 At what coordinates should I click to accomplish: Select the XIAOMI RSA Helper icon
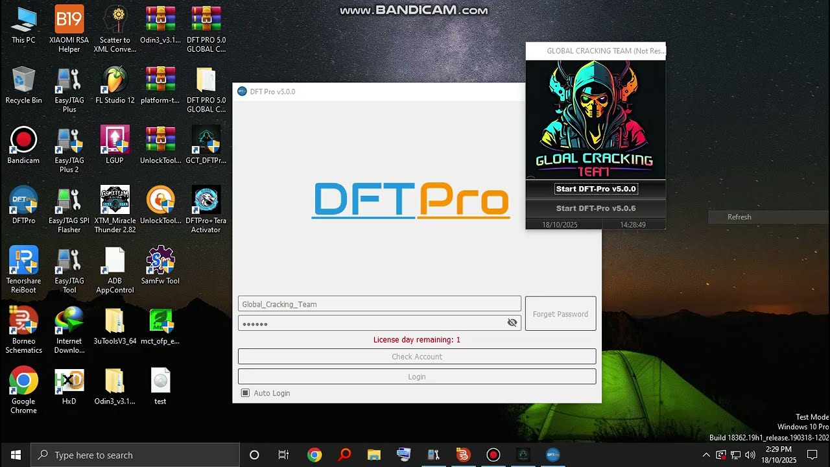69,29
